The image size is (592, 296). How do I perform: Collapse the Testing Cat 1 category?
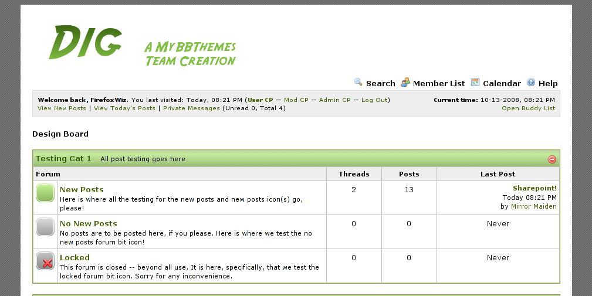[x=552, y=159]
